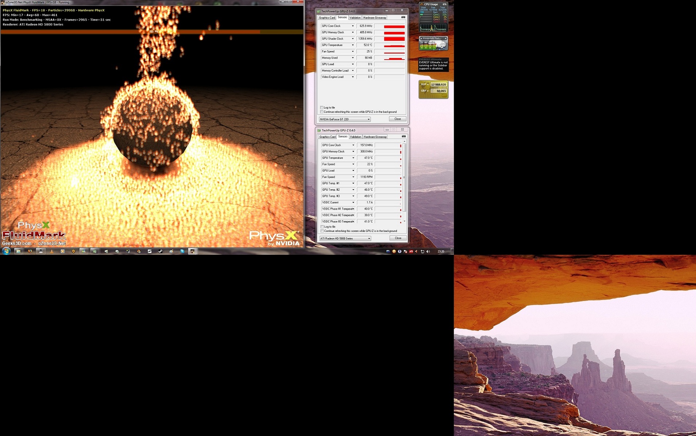Open VLC media player cone icon in taskbar
The height and width of the screenshot is (436, 696).
click(x=52, y=251)
